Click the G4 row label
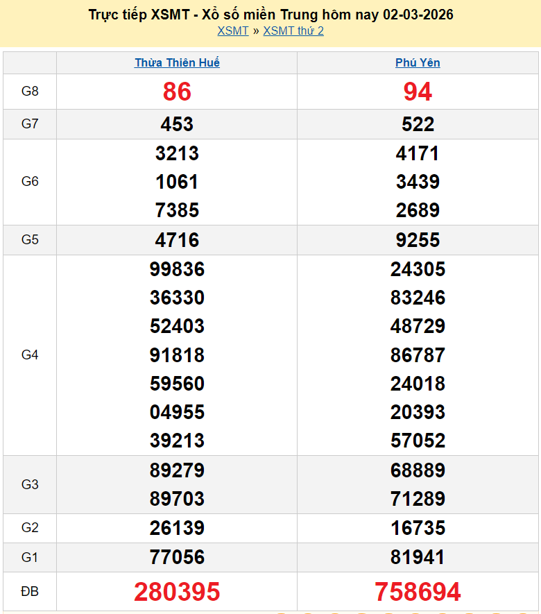541x614 pixels. pyautogui.click(x=30, y=355)
